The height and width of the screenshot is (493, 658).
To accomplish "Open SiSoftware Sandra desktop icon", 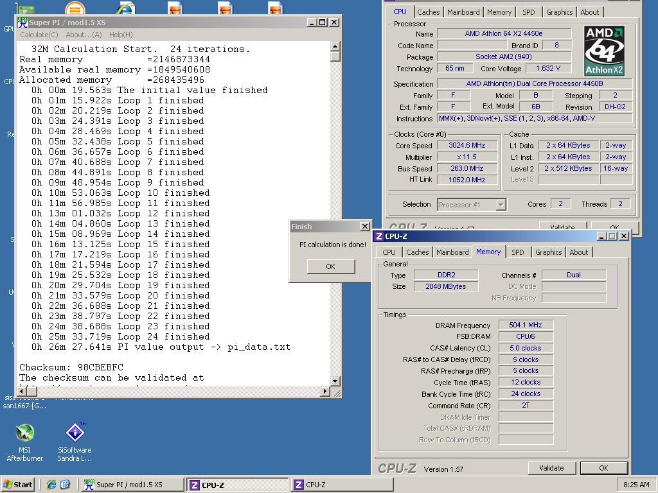I will tap(75, 443).
